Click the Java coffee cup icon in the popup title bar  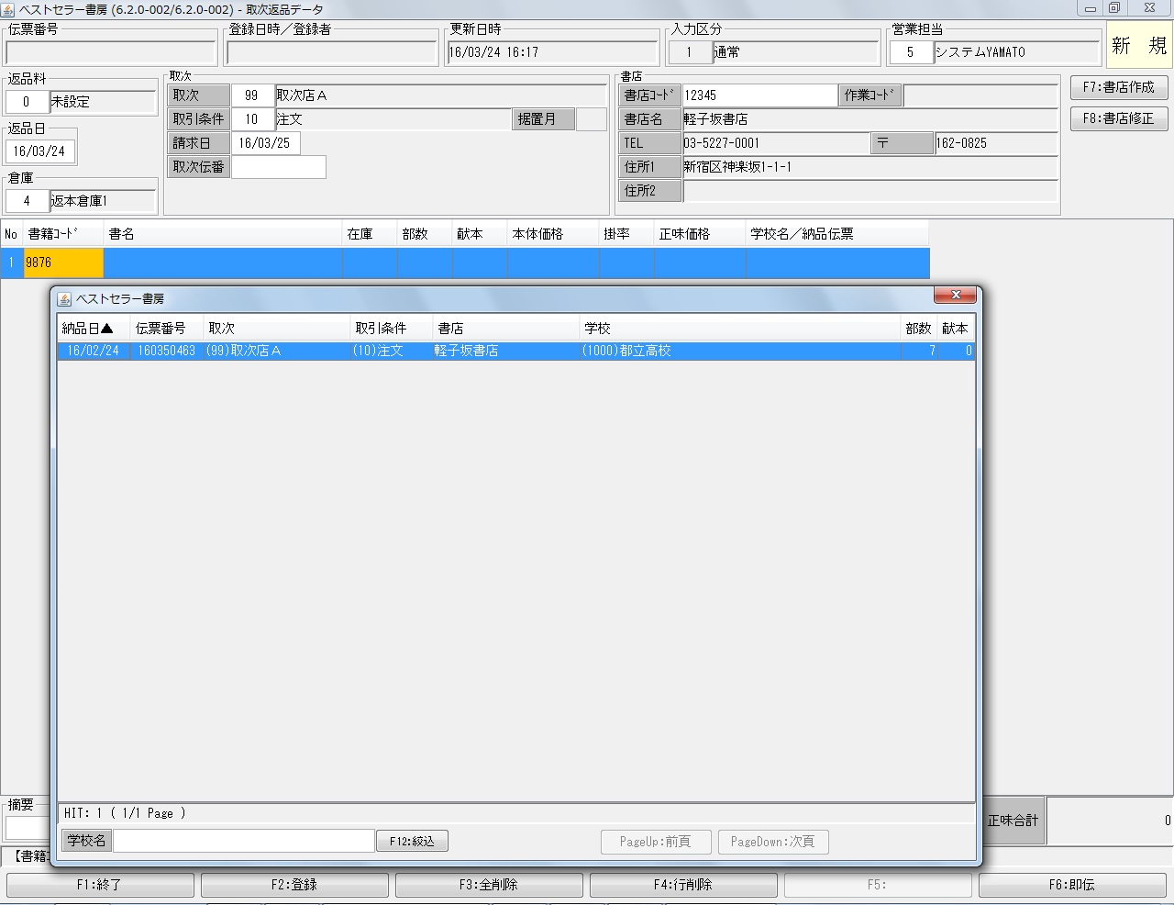[63, 298]
